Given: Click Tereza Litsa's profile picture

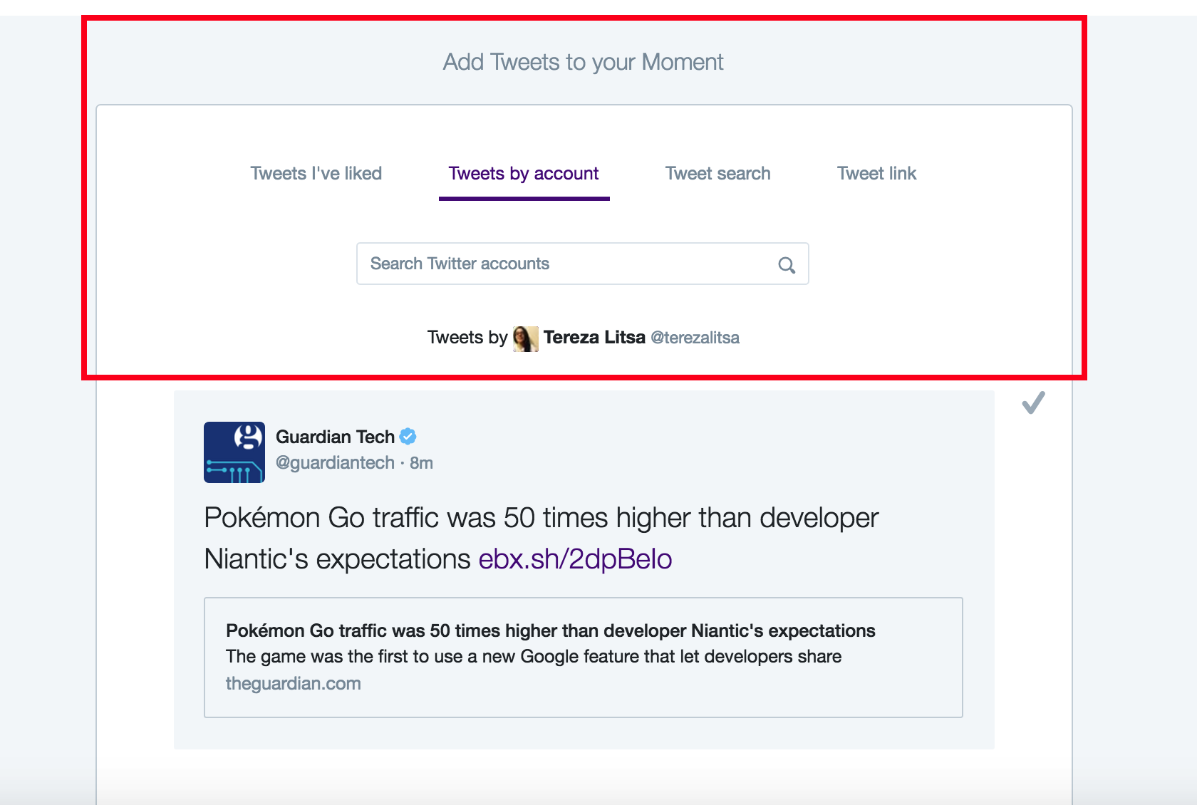Looking at the screenshot, I should (525, 338).
